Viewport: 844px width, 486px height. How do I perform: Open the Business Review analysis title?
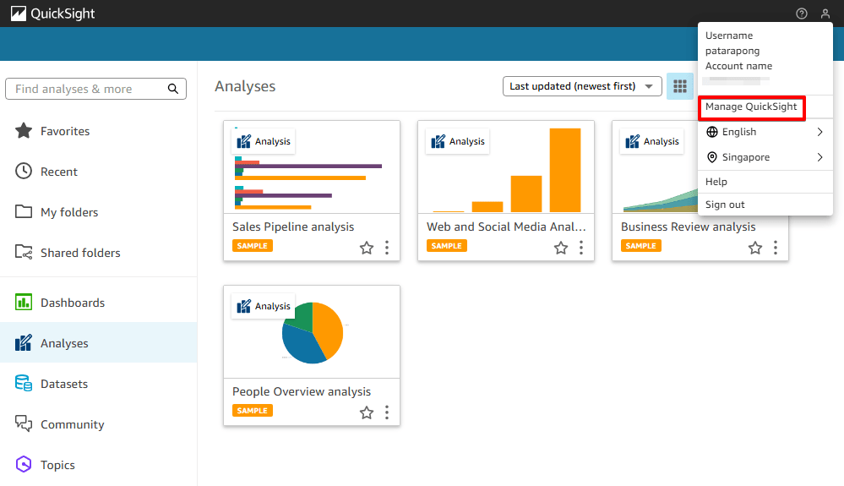point(688,227)
